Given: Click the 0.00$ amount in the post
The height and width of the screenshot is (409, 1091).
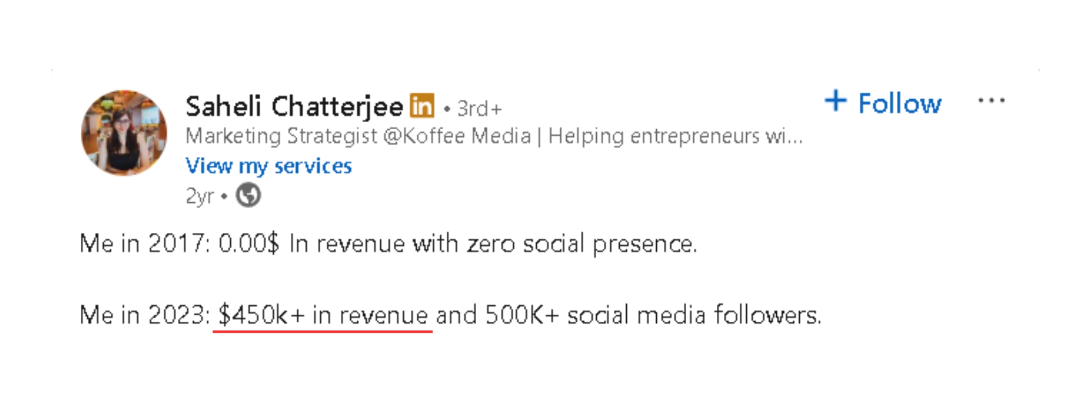Looking at the screenshot, I should click(249, 243).
